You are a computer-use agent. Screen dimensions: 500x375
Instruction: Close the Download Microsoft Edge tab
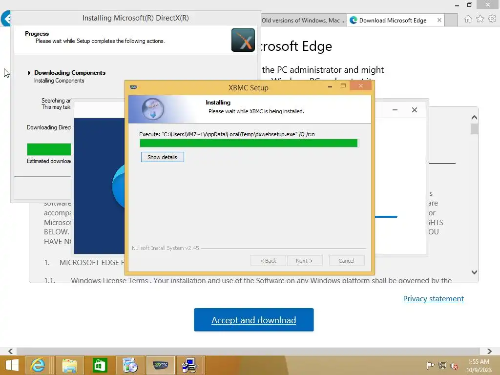(439, 20)
